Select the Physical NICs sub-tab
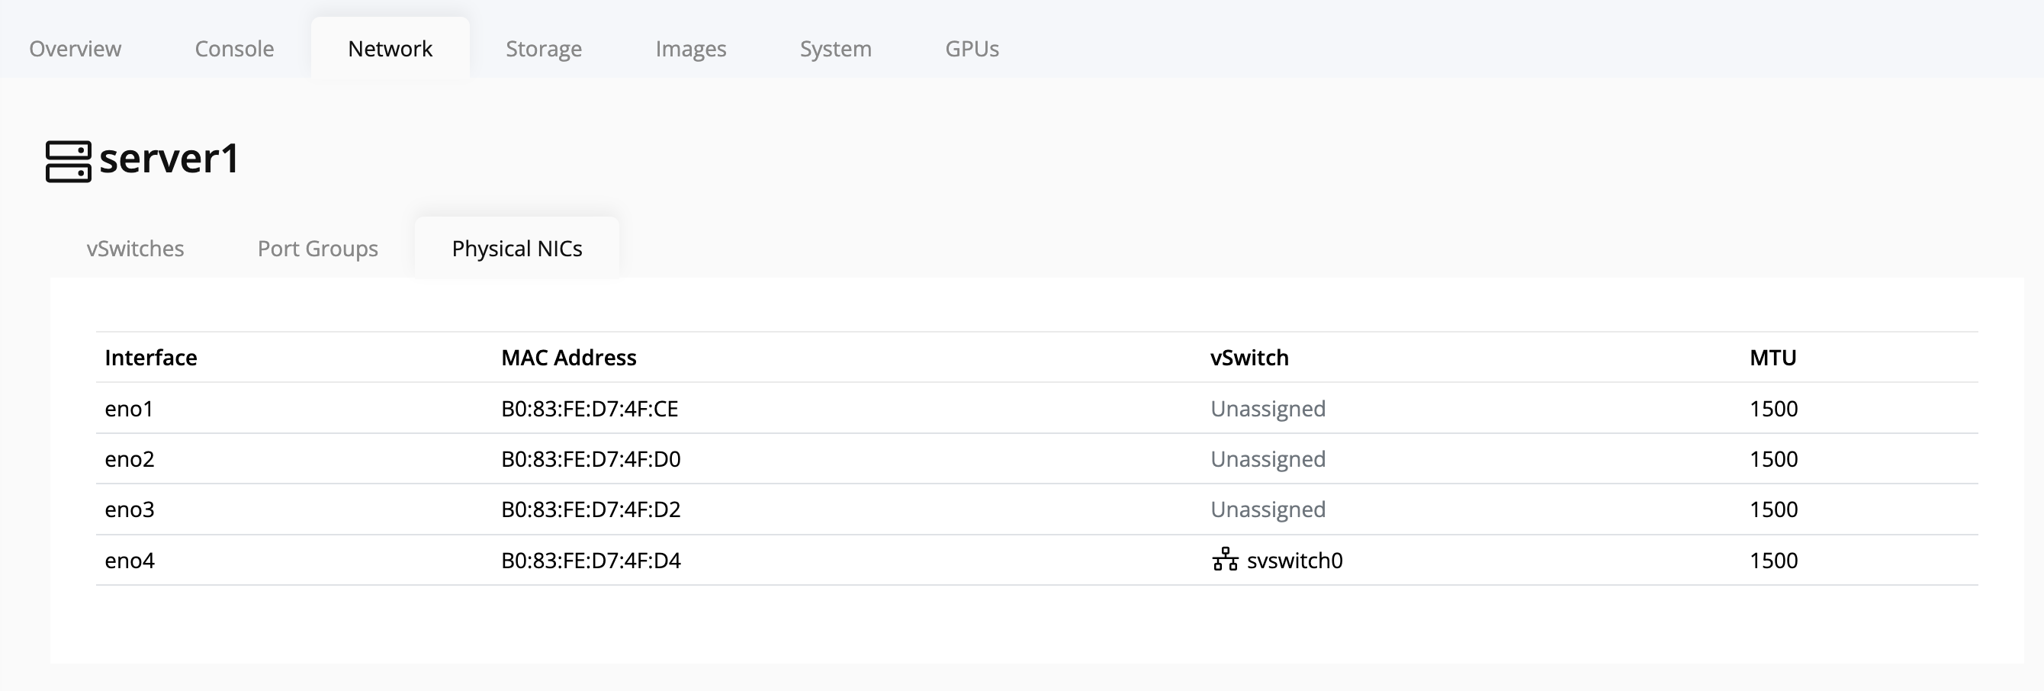The height and width of the screenshot is (691, 2044). 516,249
